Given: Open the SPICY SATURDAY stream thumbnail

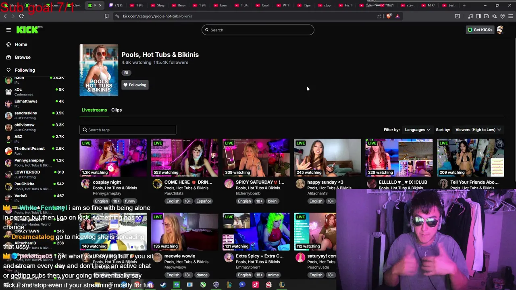Looking at the screenshot, I should 256,157.
